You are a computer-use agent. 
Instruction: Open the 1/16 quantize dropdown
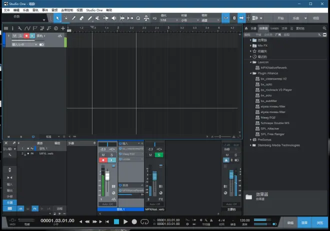[169, 20]
